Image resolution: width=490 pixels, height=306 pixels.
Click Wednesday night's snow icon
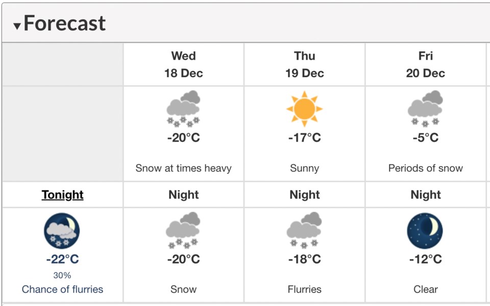(x=183, y=230)
